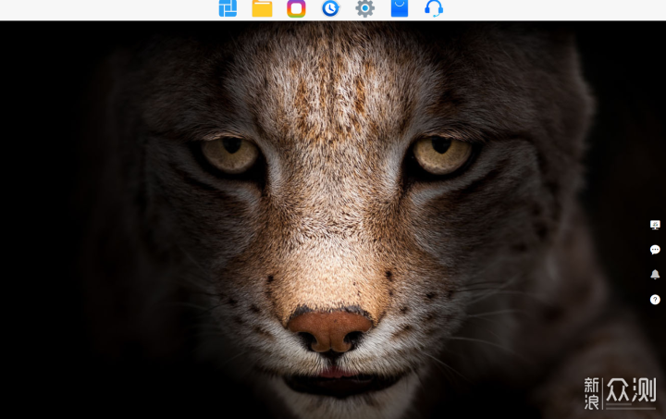Open the yellow folder file manager
666x419 pixels.
click(x=262, y=8)
